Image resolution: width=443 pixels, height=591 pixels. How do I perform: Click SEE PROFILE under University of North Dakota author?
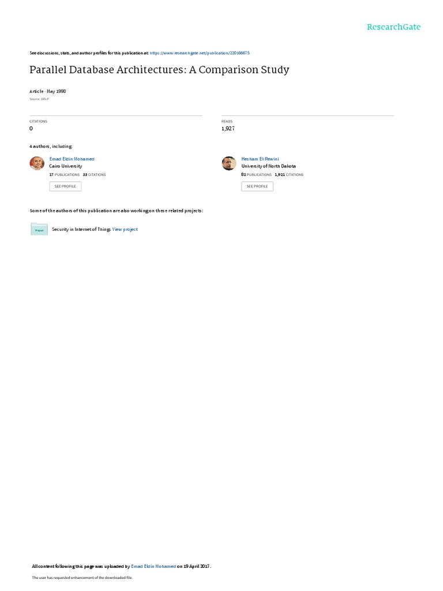coord(257,186)
